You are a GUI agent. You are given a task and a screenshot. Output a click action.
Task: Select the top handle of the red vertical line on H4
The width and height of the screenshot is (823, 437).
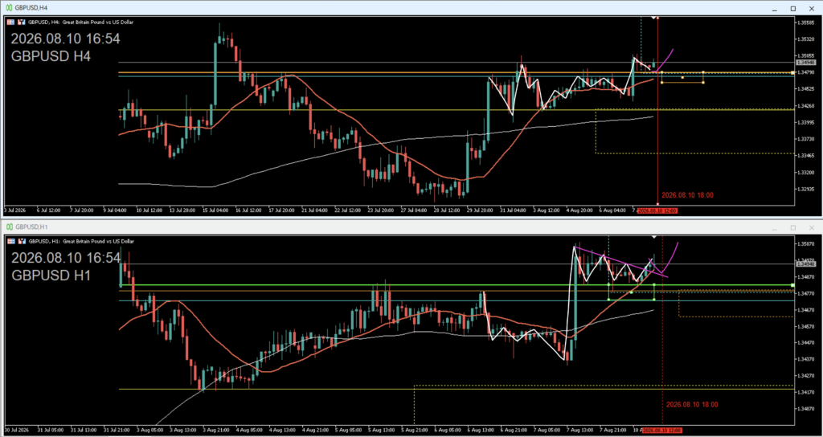(x=658, y=18)
